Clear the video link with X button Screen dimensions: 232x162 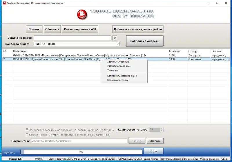pos(115,38)
